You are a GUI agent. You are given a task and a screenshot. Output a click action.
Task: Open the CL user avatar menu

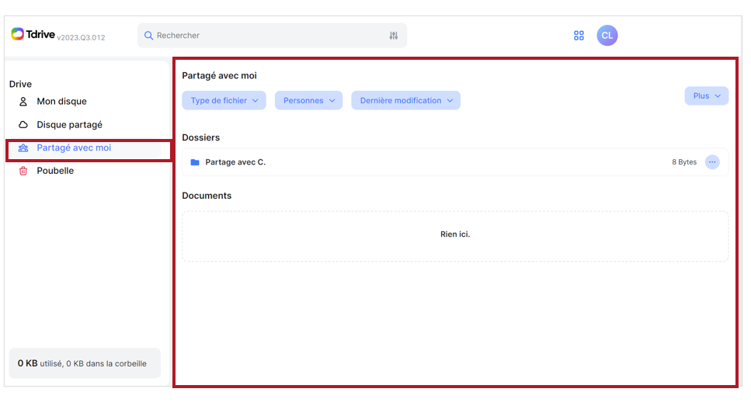607,36
